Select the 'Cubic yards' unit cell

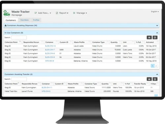pos(127,50)
